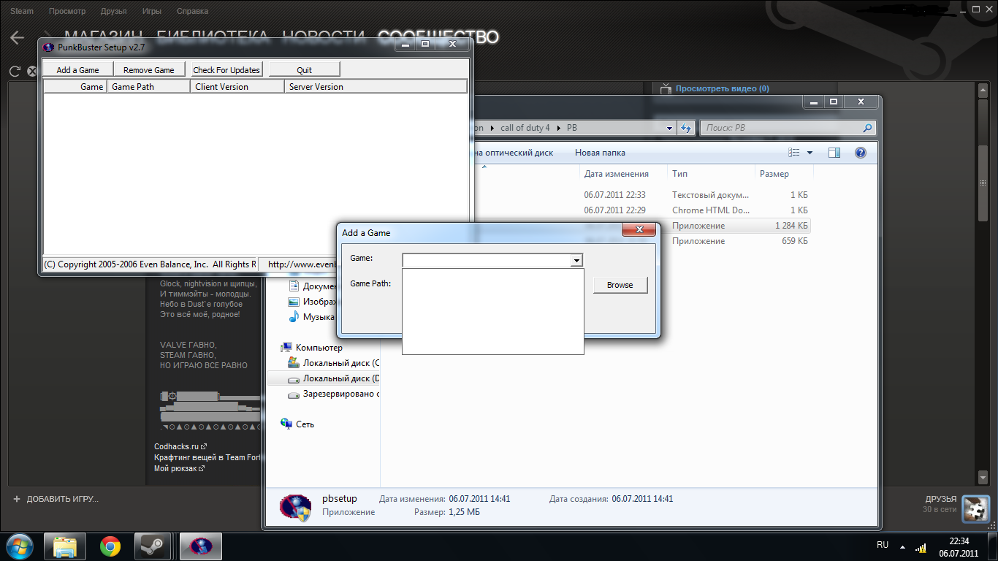Image resolution: width=998 pixels, height=561 pixels.
Task: Open Windows Explorer from the taskbar
Action: [x=65, y=546]
